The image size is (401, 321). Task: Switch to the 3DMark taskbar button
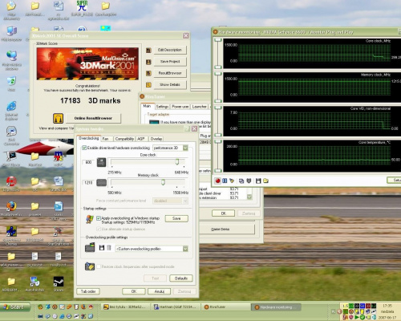tap(126, 307)
